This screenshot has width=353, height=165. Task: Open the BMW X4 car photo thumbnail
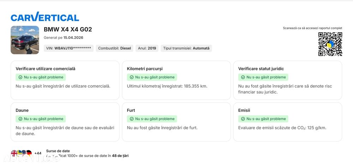(x=25, y=40)
